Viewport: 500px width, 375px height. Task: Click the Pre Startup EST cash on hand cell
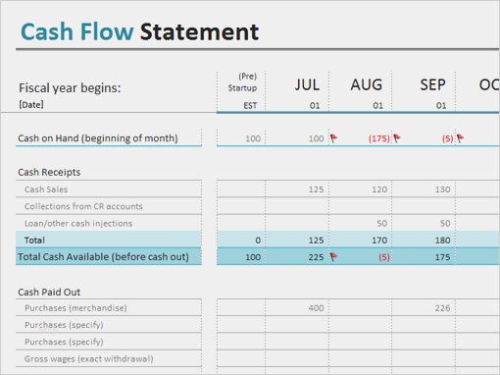pyautogui.click(x=241, y=138)
